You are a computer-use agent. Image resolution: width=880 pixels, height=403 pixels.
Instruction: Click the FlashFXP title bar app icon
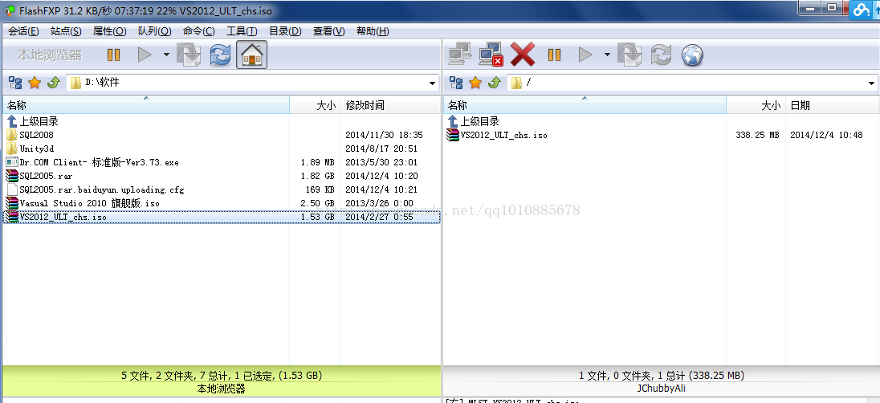coord(9,10)
